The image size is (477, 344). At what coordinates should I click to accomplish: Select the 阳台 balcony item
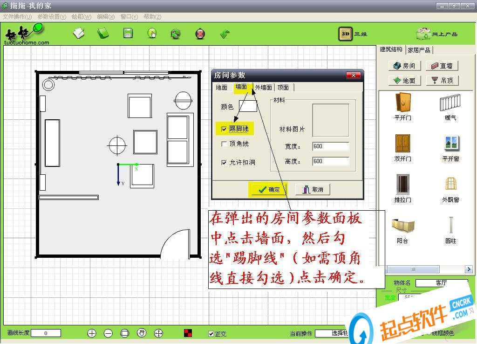pos(403,231)
